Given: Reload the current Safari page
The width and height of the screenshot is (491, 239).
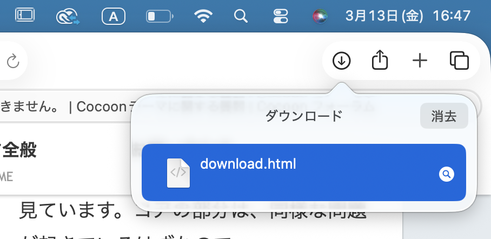Looking at the screenshot, I should click(13, 61).
